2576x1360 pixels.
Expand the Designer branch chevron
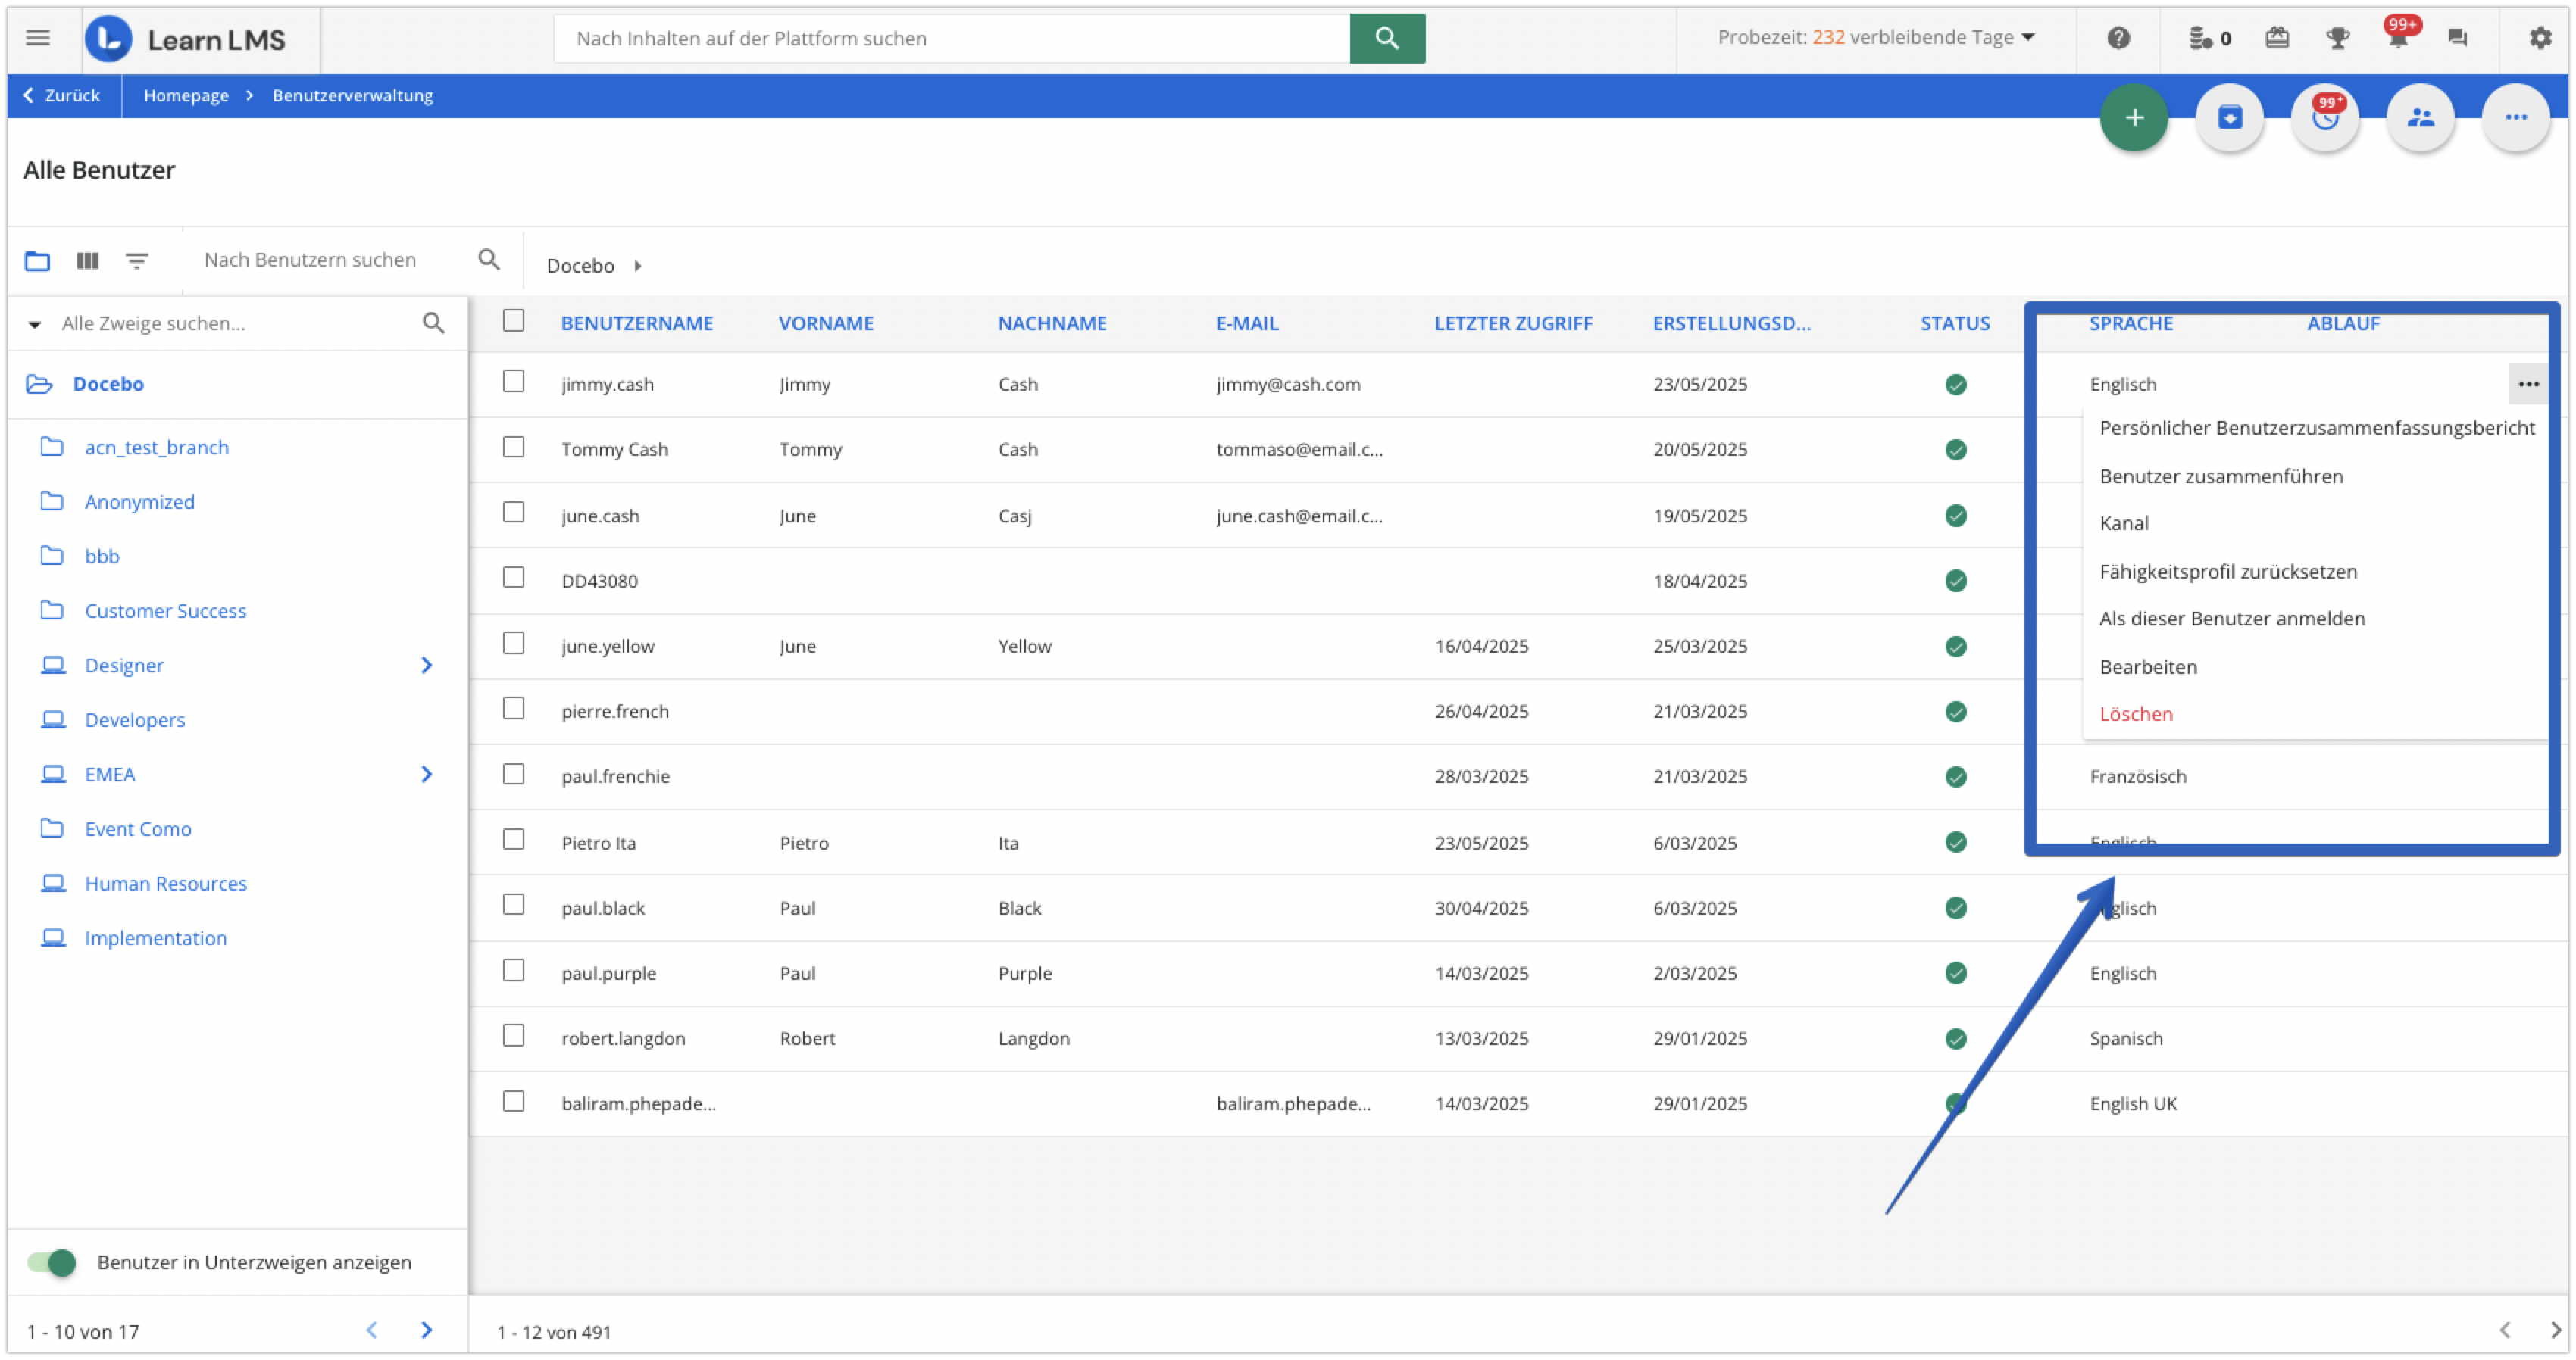pyautogui.click(x=427, y=666)
